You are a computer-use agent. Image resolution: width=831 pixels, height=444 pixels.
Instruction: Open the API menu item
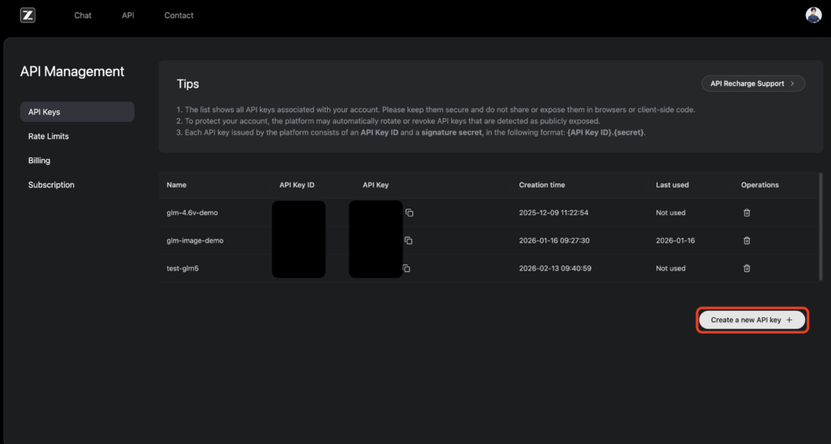128,15
